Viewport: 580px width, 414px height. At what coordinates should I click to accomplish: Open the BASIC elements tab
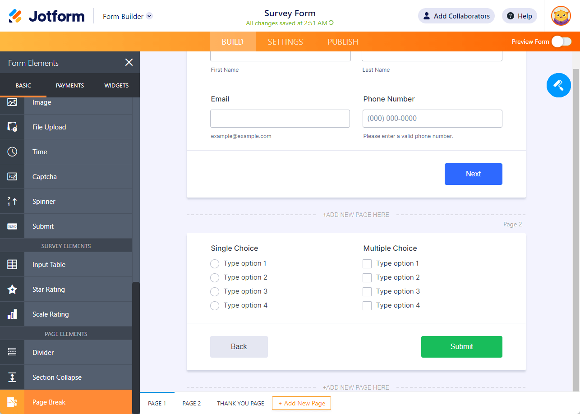[x=23, y=85]
